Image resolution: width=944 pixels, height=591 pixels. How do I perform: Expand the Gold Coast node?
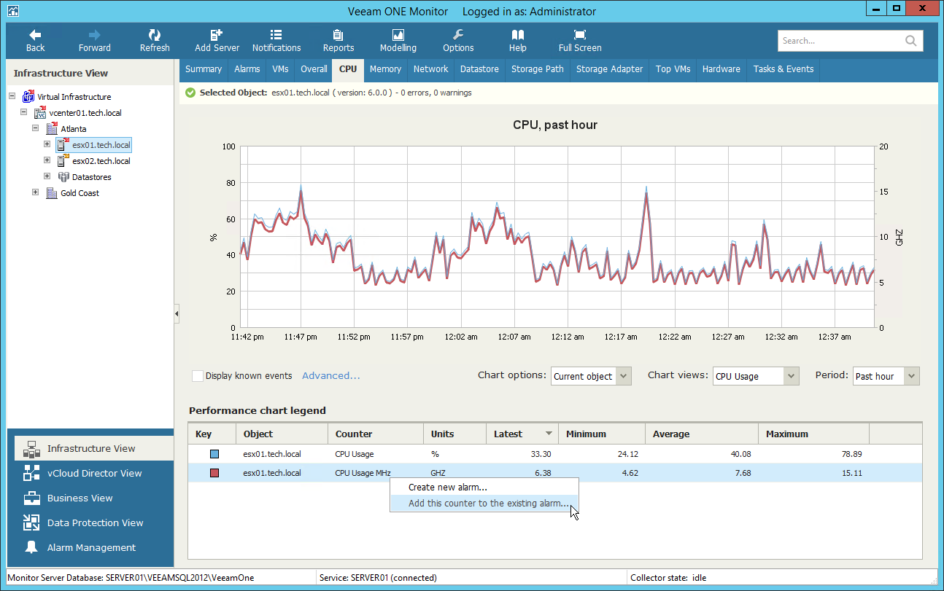click(36, 192)
